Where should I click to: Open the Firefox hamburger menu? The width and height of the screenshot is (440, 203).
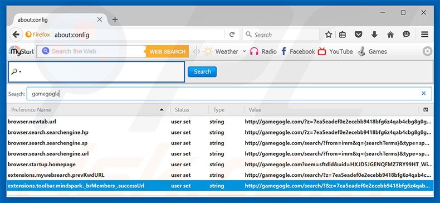pos(424,35)
